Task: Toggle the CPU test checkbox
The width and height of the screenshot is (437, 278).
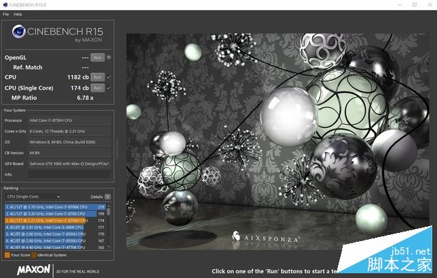Action: click(x=109, y=77)
